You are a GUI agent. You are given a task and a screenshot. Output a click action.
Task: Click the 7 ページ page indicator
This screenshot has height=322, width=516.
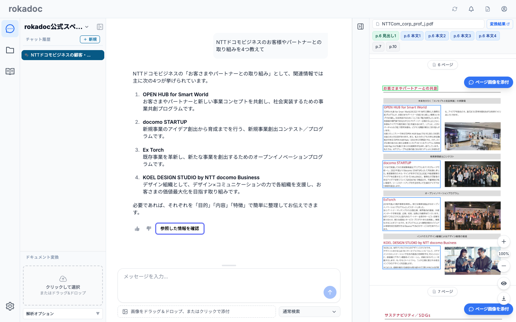pos(443,292)
